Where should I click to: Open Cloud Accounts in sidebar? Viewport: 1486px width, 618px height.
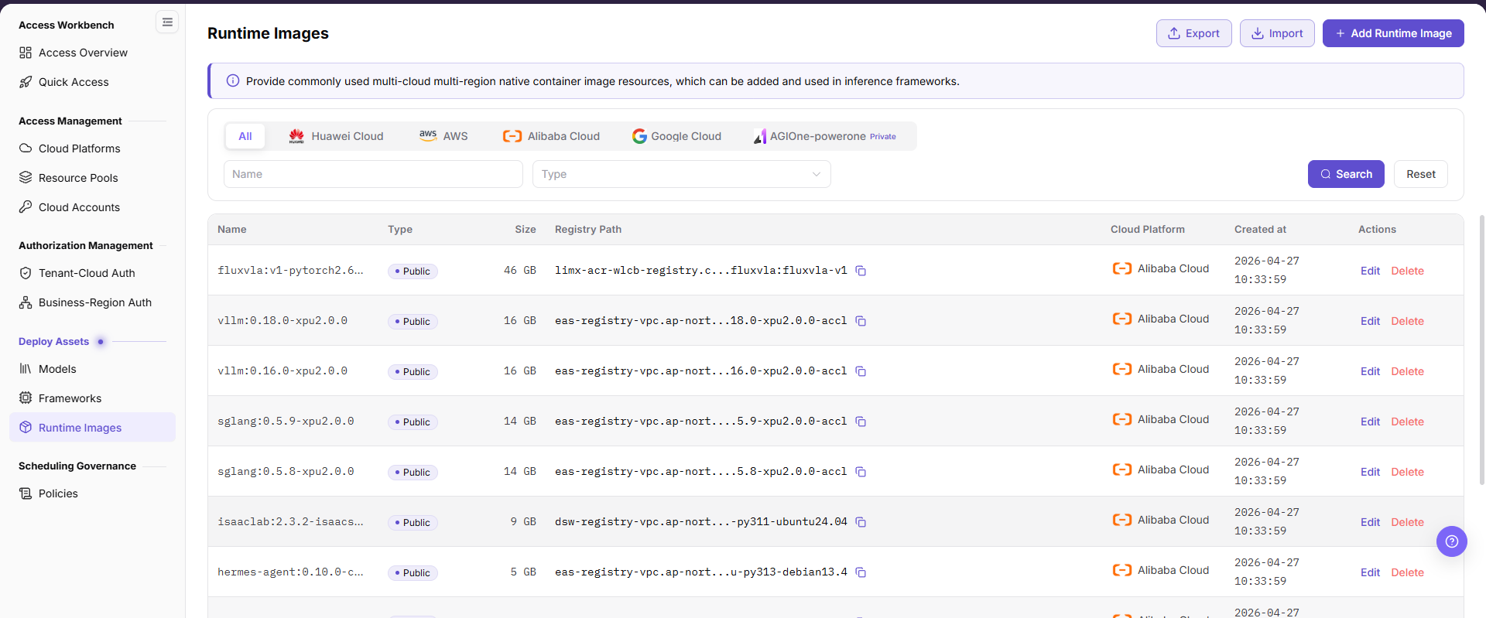point(93,207)
